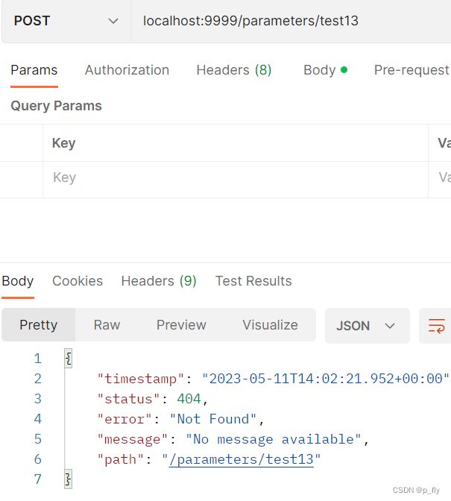Screen dimensions: 451x501
Task: Click the /parameters/test13 path link
Action: pyautogui.click(x=242, y=459)
